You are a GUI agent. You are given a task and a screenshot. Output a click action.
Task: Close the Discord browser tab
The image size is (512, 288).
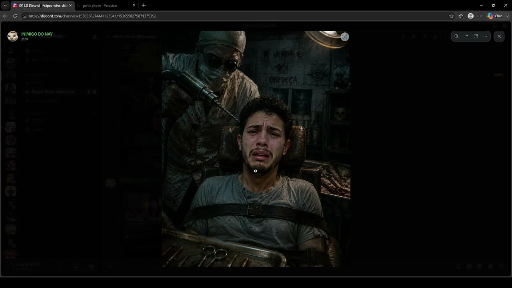coord(70,6)
